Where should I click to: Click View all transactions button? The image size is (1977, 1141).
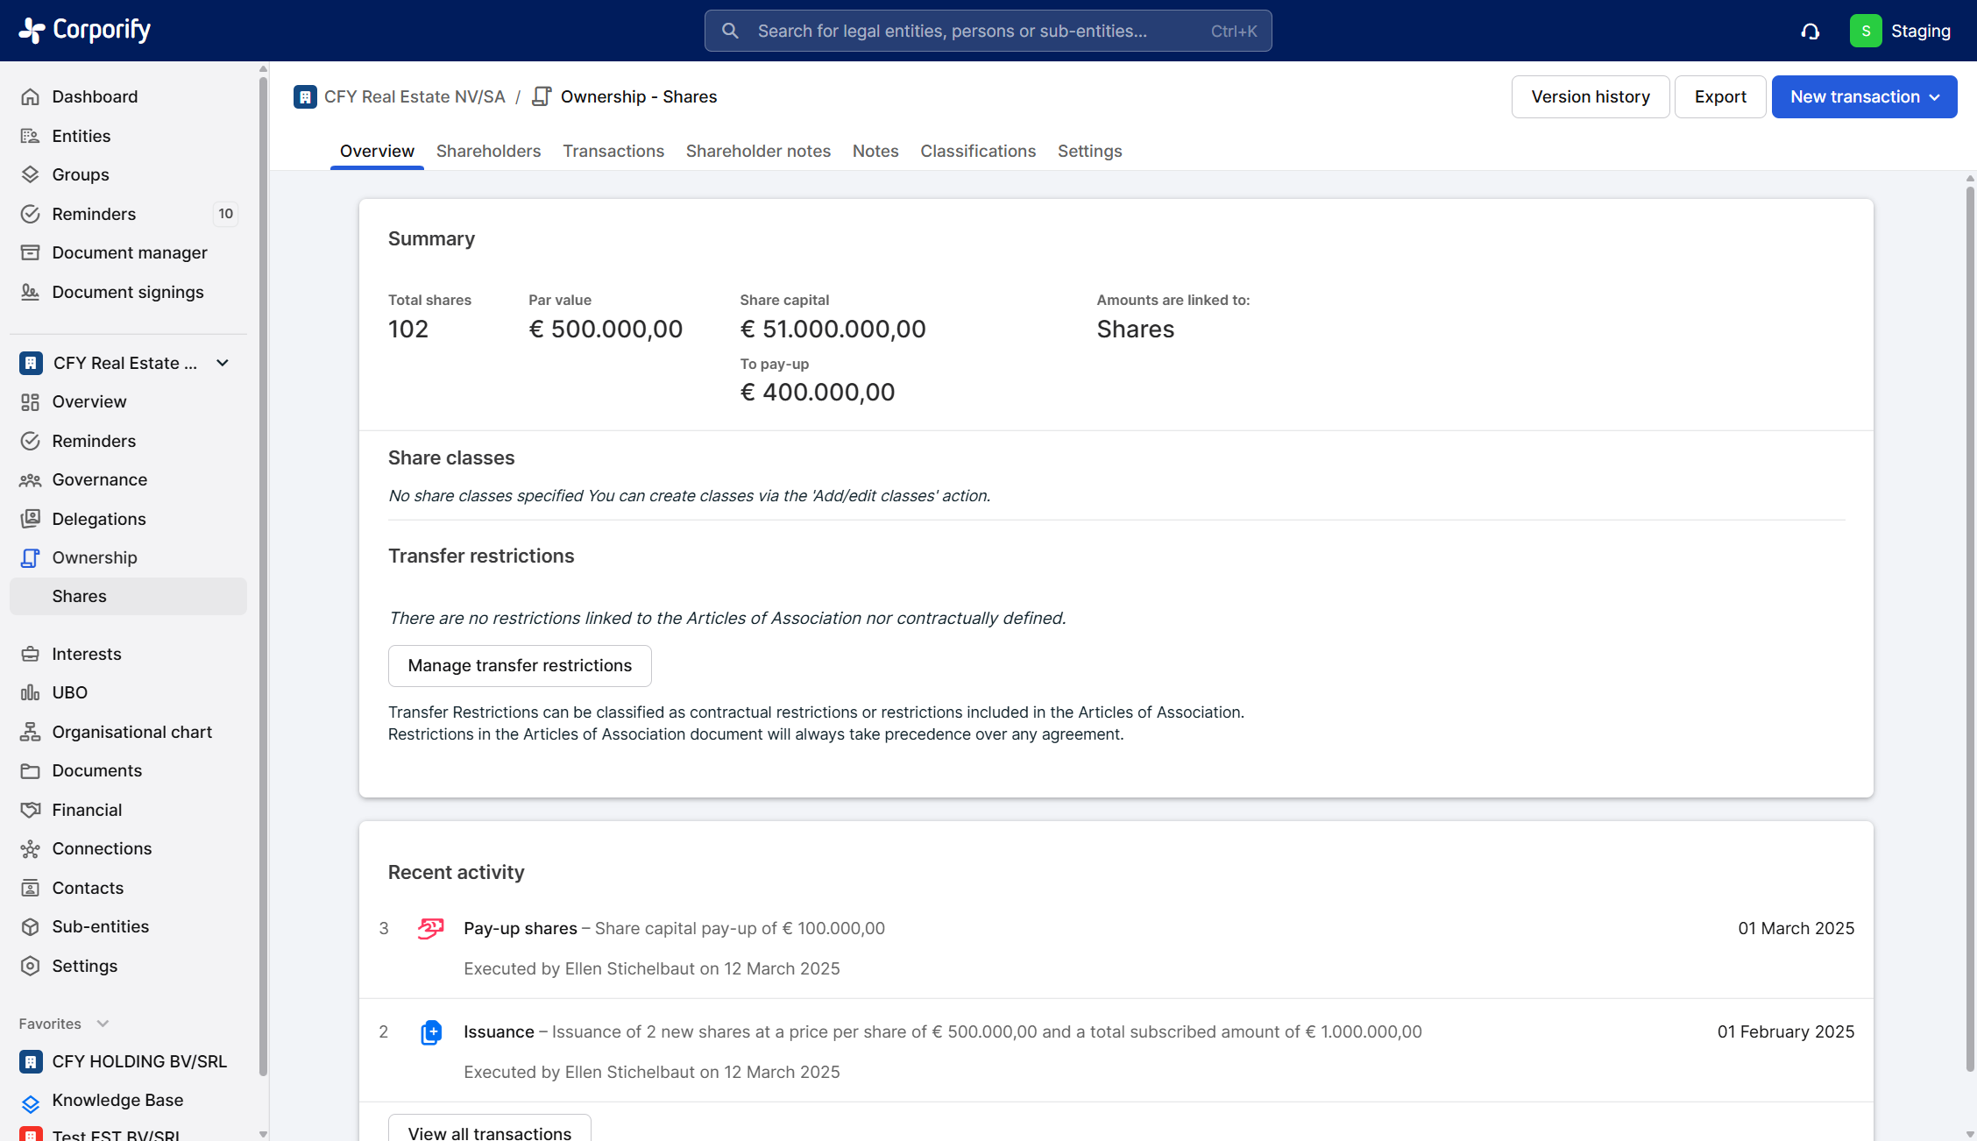(489, 1130)
